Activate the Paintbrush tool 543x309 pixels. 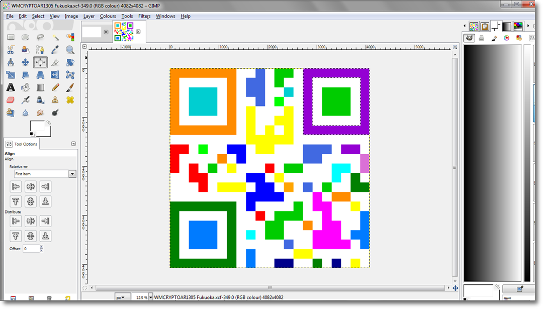(x=70, y=87)
